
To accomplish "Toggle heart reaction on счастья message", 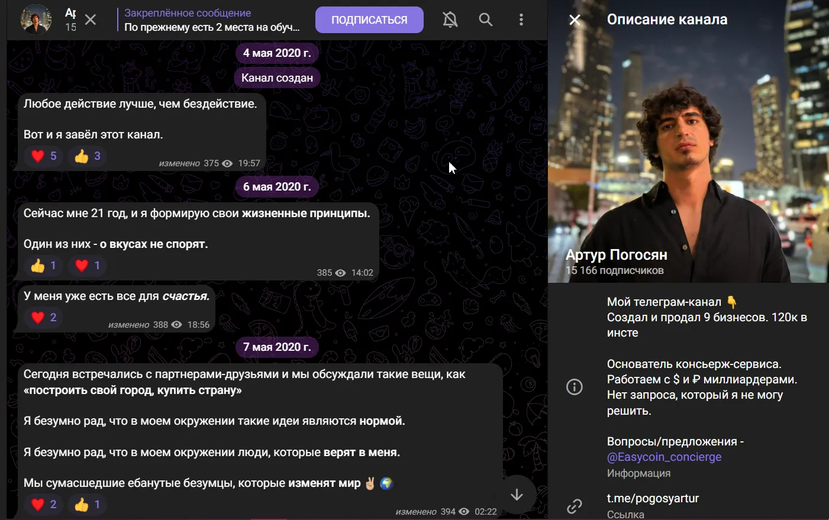I will pos(44,318).
